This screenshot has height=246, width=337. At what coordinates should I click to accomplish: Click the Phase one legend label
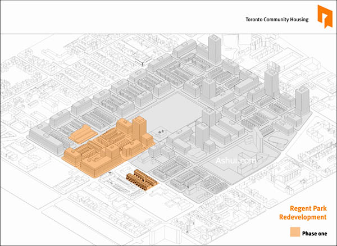click(x=315, y=233)
